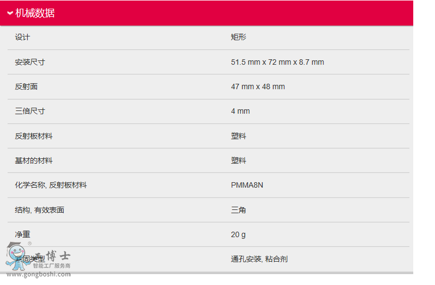Viewport: 435px width, 285px height.
Task: Click the 矩形 design value
Action: (238, 38)
